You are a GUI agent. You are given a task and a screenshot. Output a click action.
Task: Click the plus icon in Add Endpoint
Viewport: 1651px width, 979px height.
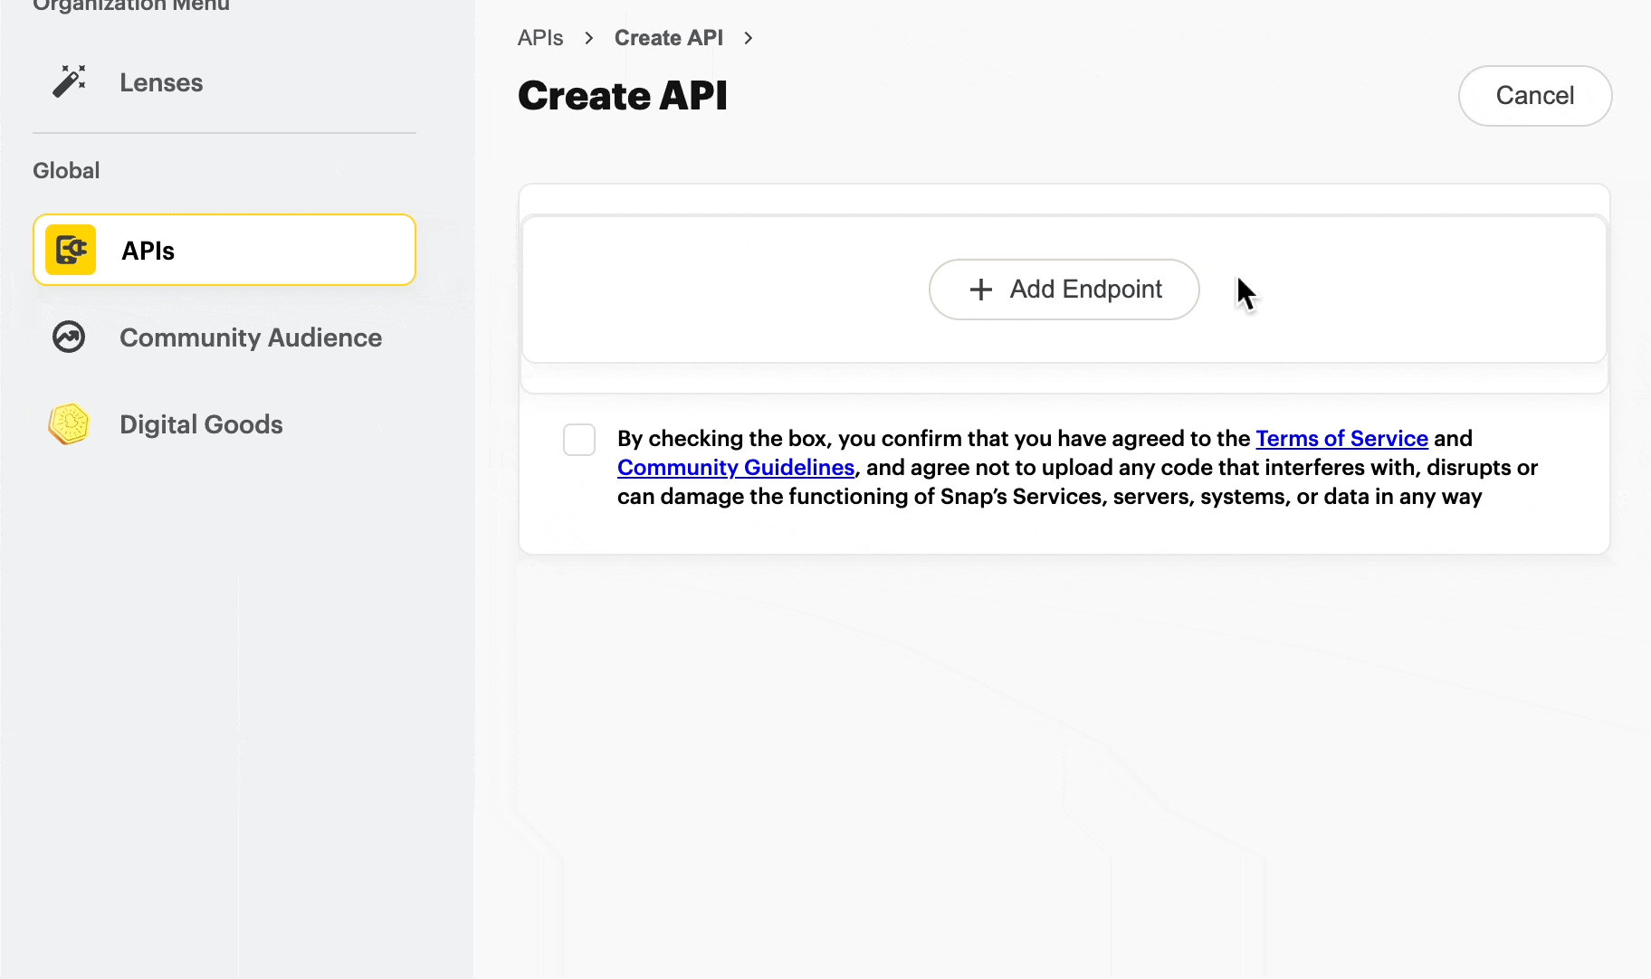click(980, 290)
